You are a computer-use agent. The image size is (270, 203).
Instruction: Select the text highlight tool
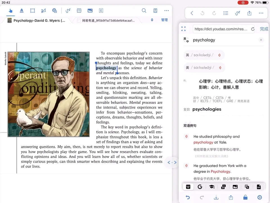click(22, 11)
